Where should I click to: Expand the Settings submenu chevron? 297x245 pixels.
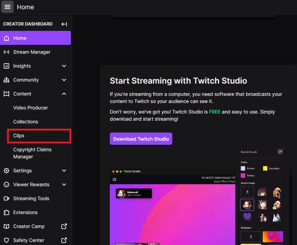pos(64,171)
